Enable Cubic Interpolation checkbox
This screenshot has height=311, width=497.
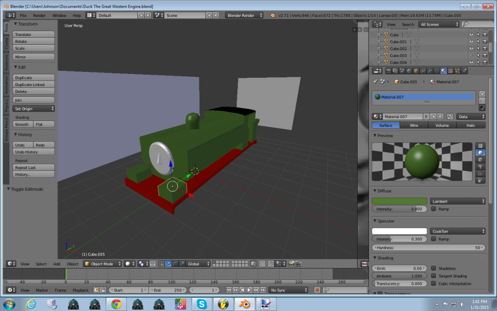coord(433,283)
